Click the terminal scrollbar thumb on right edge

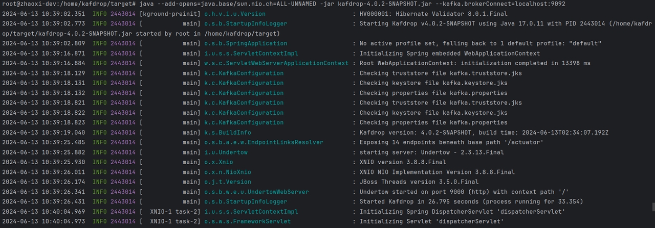coord(652,207)
